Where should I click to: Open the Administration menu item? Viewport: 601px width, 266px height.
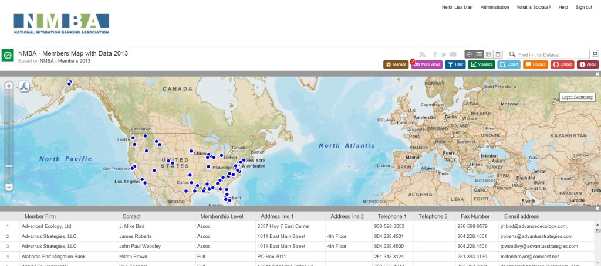[x=495, y=7]
